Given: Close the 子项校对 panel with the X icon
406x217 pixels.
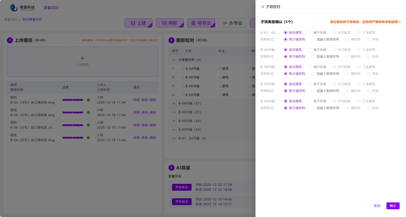Looking at the screenshot, I should (x=262, y=7).
